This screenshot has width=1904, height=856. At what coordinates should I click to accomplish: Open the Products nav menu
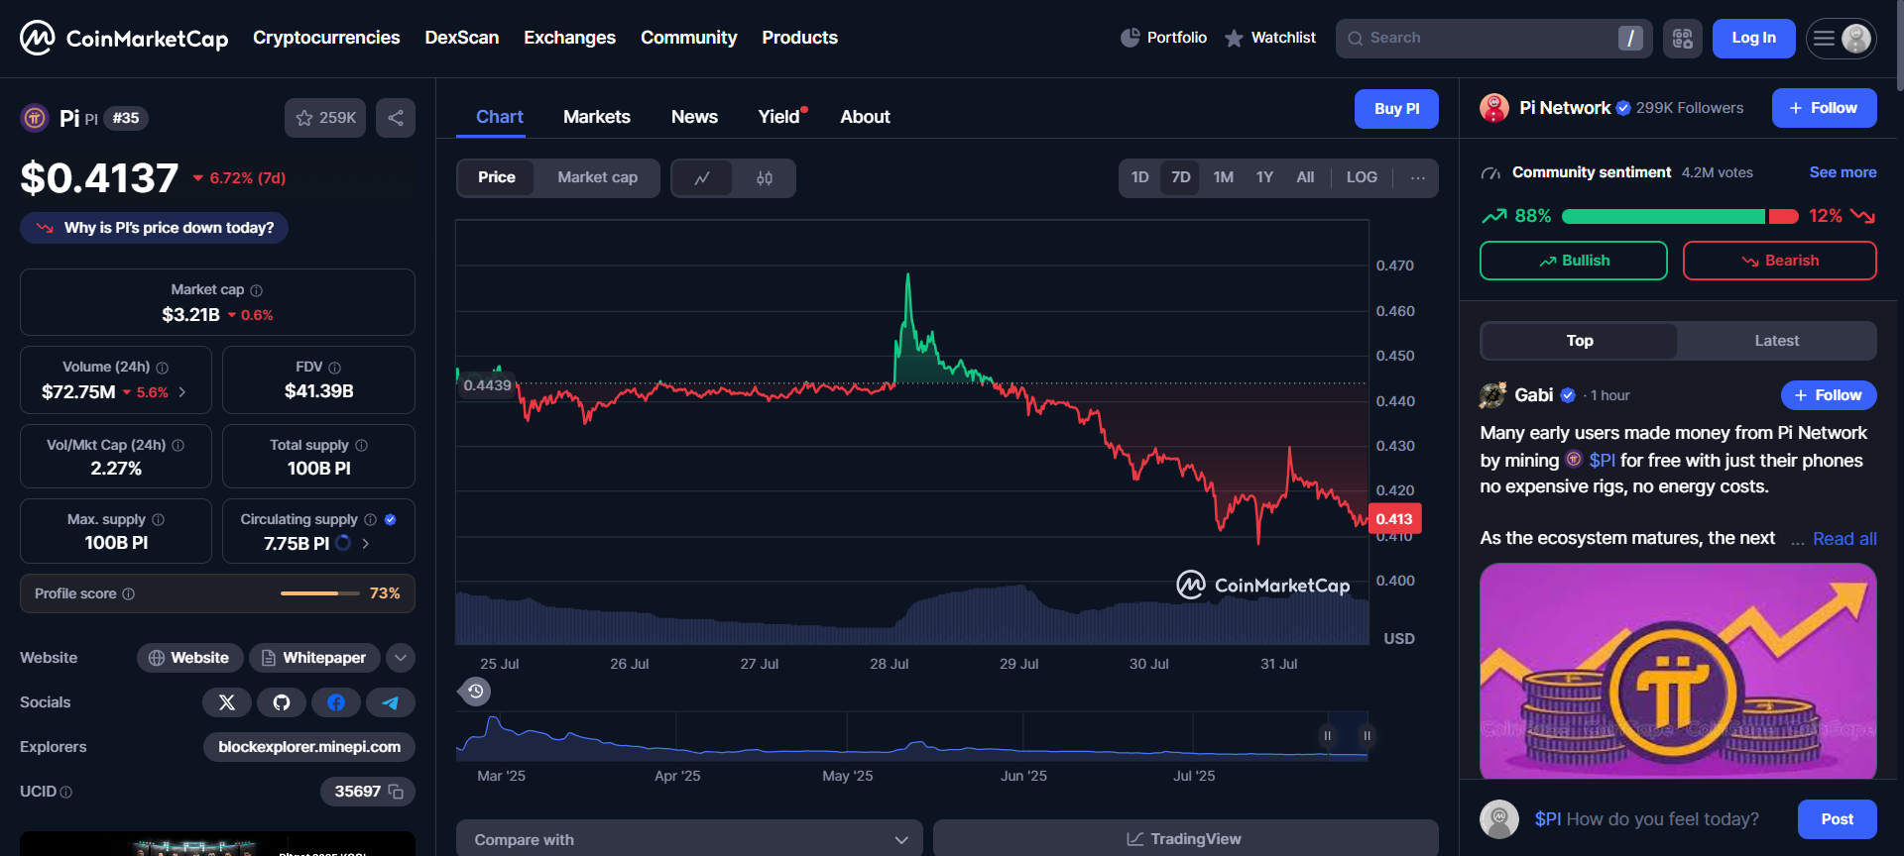pos(800,38)
